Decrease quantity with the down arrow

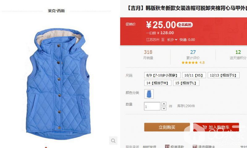pyautogui.click(x=164, y=108)
